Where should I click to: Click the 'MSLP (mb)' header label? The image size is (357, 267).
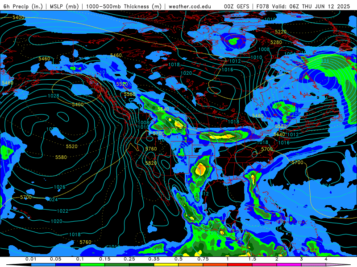64,6
